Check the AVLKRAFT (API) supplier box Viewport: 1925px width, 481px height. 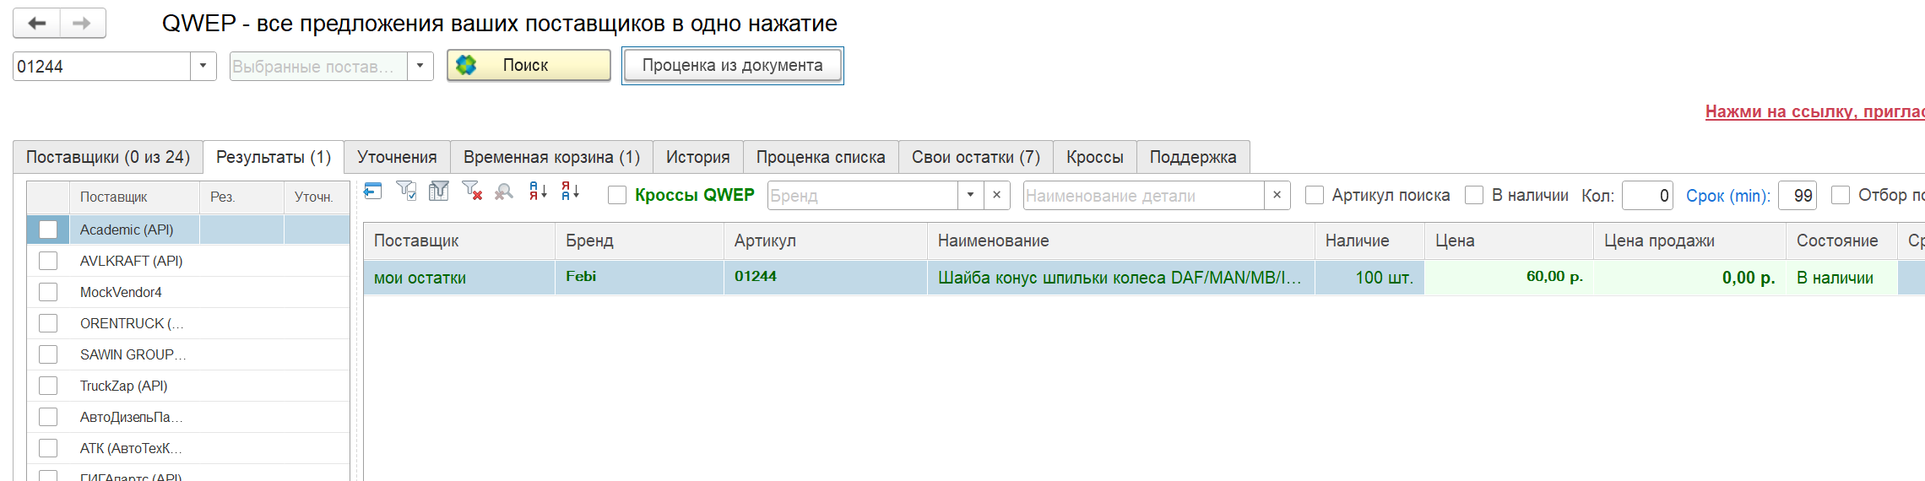point(48,261)
